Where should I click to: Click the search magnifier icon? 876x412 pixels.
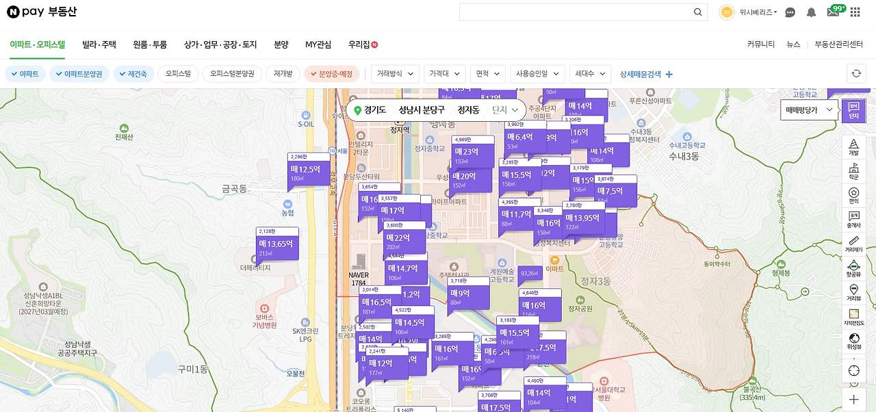click(698, 12)
